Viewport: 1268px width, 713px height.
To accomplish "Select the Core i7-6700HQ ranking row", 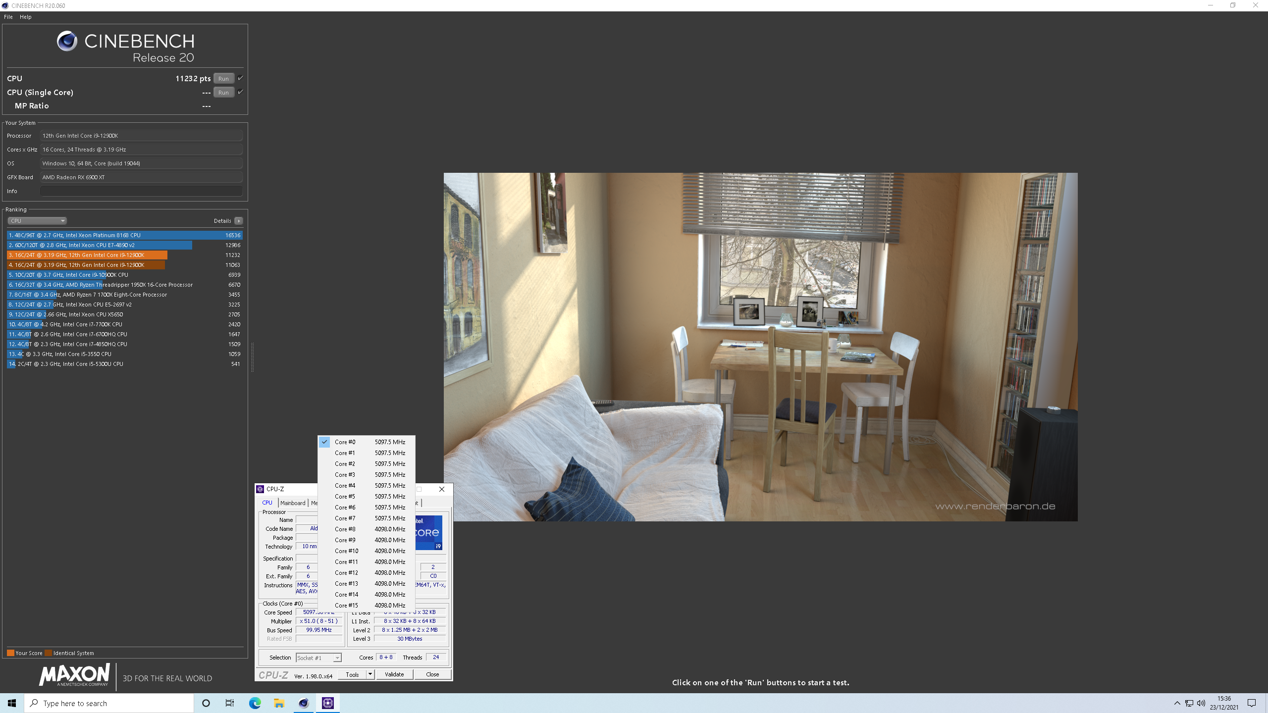I will 125,334.
